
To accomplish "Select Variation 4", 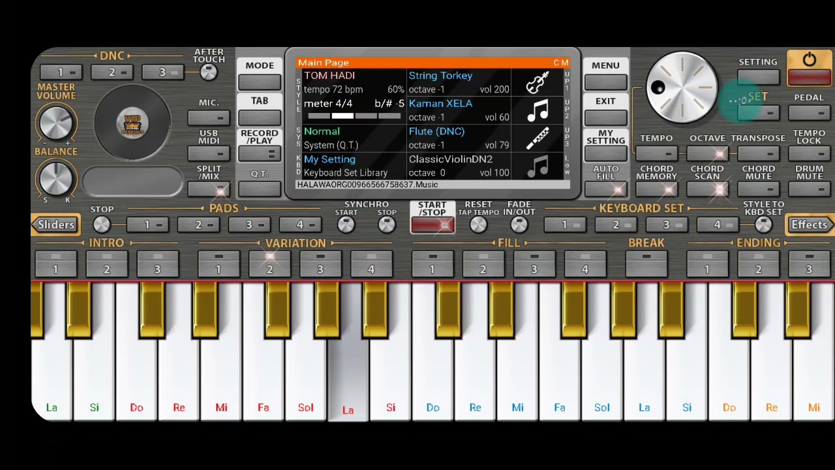I will [x=371, y=263].
